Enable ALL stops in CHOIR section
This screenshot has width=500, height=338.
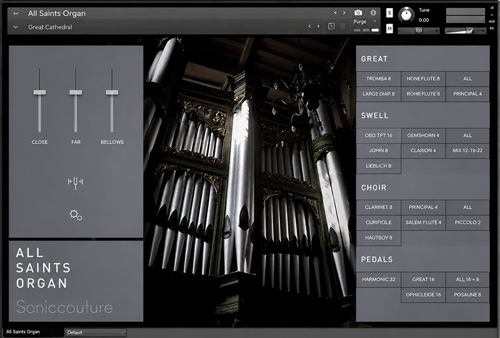[x=467, y=207]
